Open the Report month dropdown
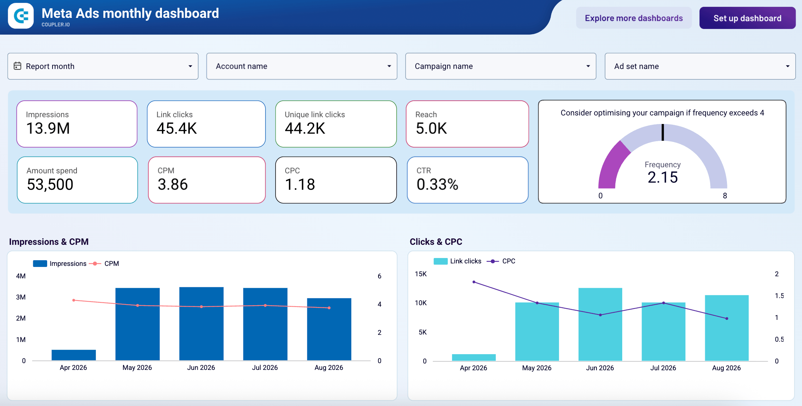 pyautogui.click(x=103, y=66)
